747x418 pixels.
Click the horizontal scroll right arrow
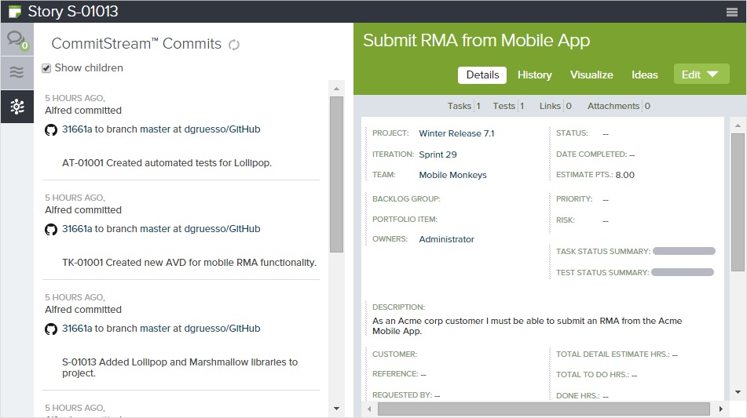tap(721, 409)
